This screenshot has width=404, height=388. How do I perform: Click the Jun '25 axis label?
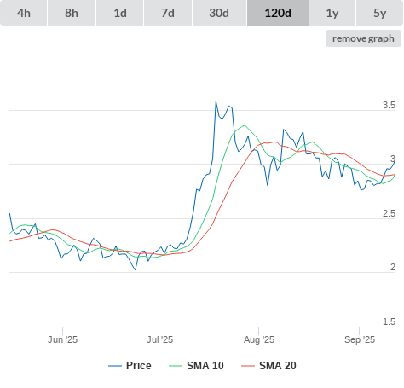click(62, 339)
